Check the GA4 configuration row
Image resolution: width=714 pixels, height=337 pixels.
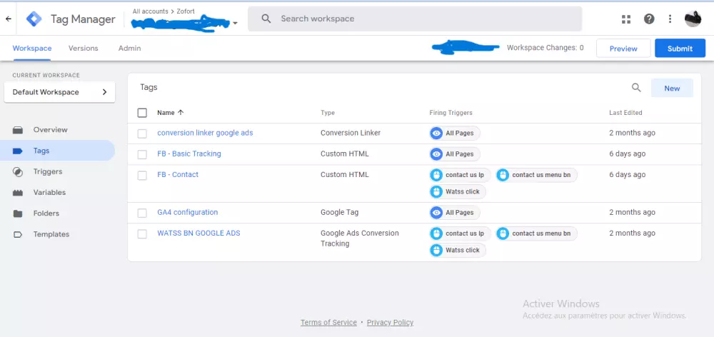[x=142, y=213]
